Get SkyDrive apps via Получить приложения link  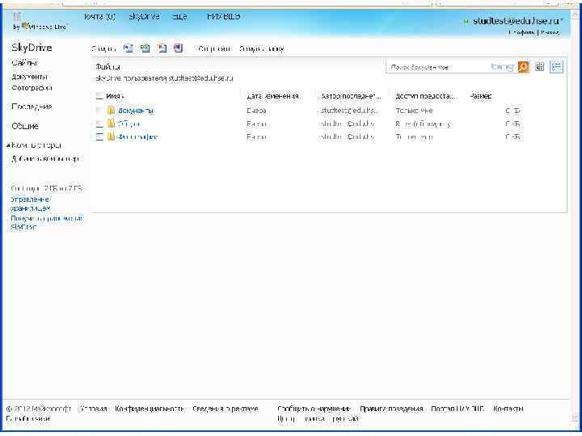click(46, 223)
